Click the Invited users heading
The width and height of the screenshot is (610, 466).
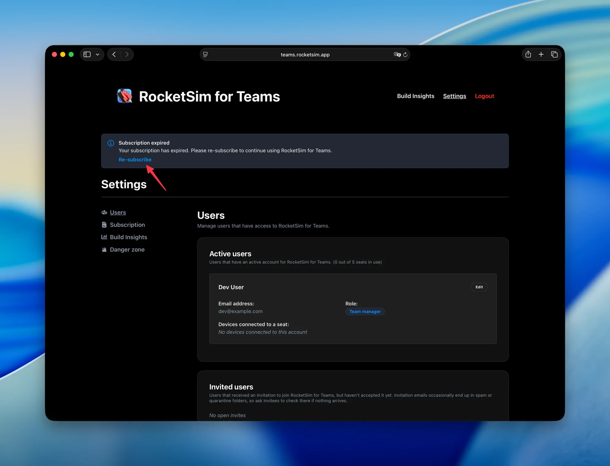point(231,387)
